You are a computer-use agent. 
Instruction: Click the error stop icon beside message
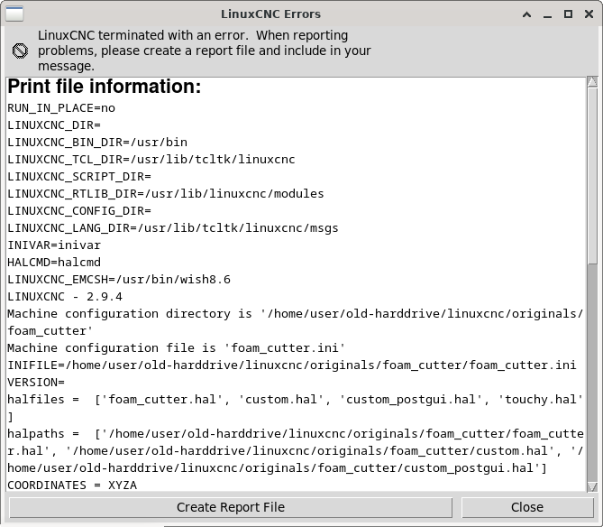[x=20, y=51]
